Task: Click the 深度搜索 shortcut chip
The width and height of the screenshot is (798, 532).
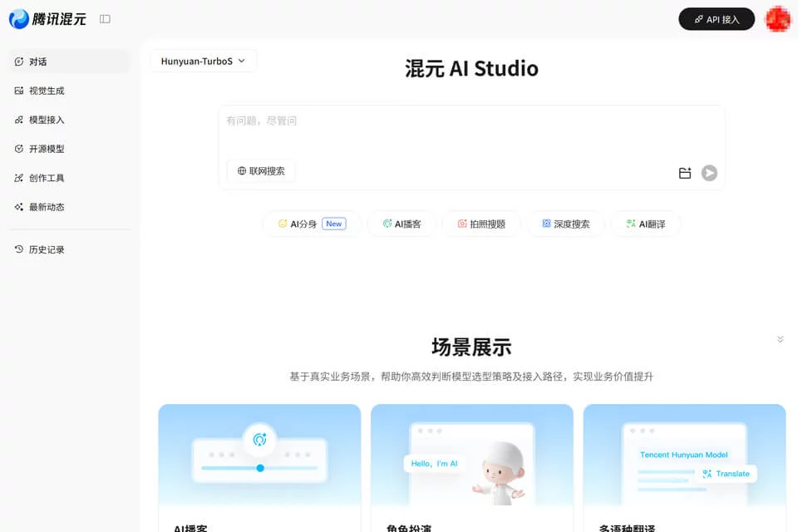Action: pos(565,224)
